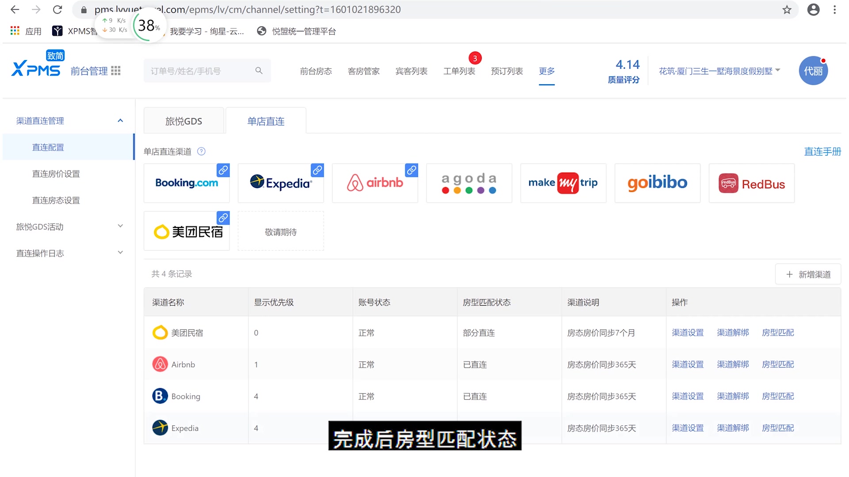This screenshot has width=849, height=477.
Task: Click the 敬请期待 placeholder card
Action: point(281,231)
